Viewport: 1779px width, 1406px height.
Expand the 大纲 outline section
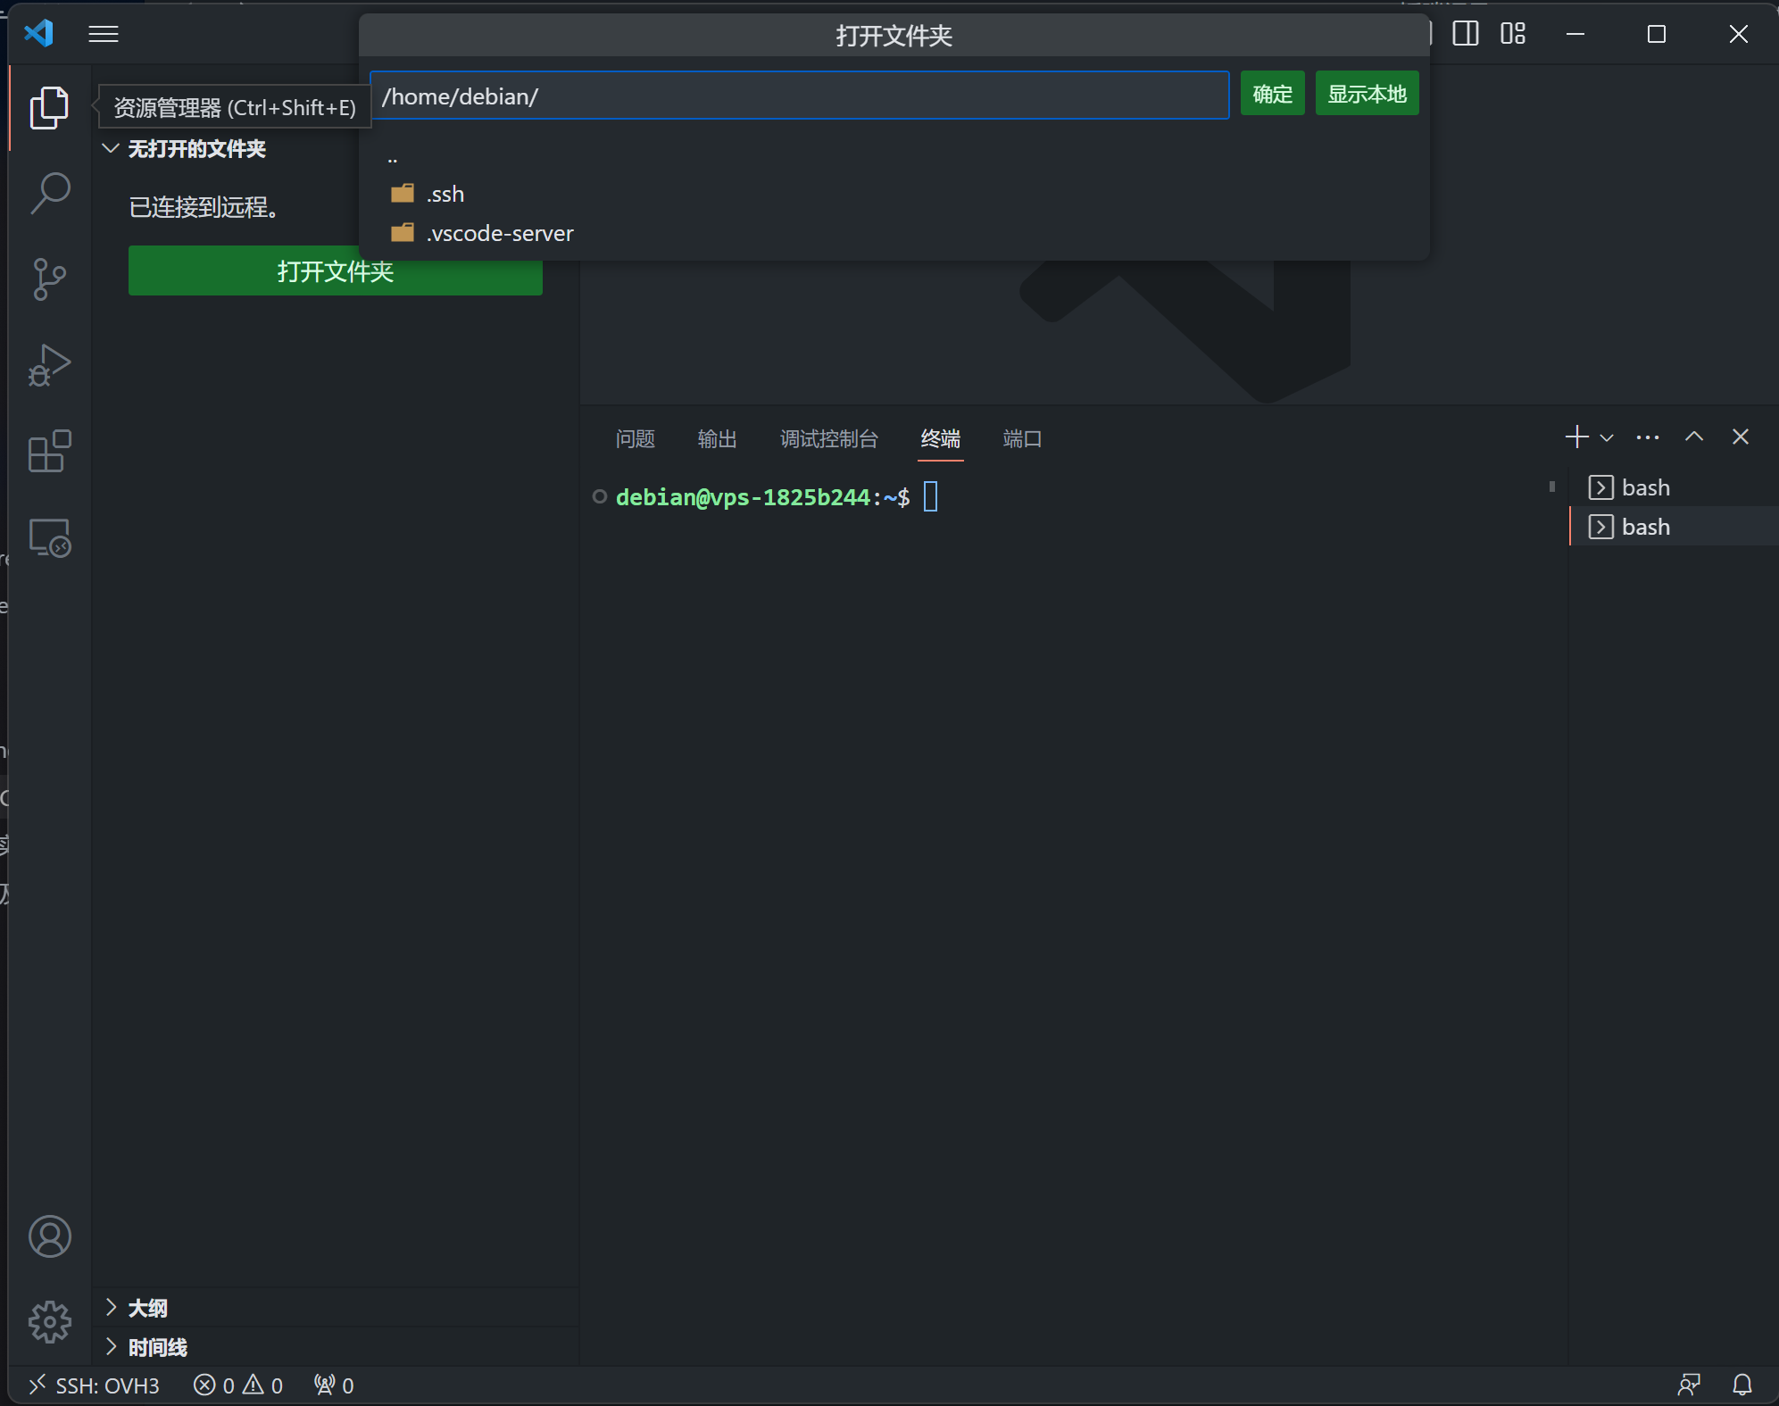[x=147, y=1308]
